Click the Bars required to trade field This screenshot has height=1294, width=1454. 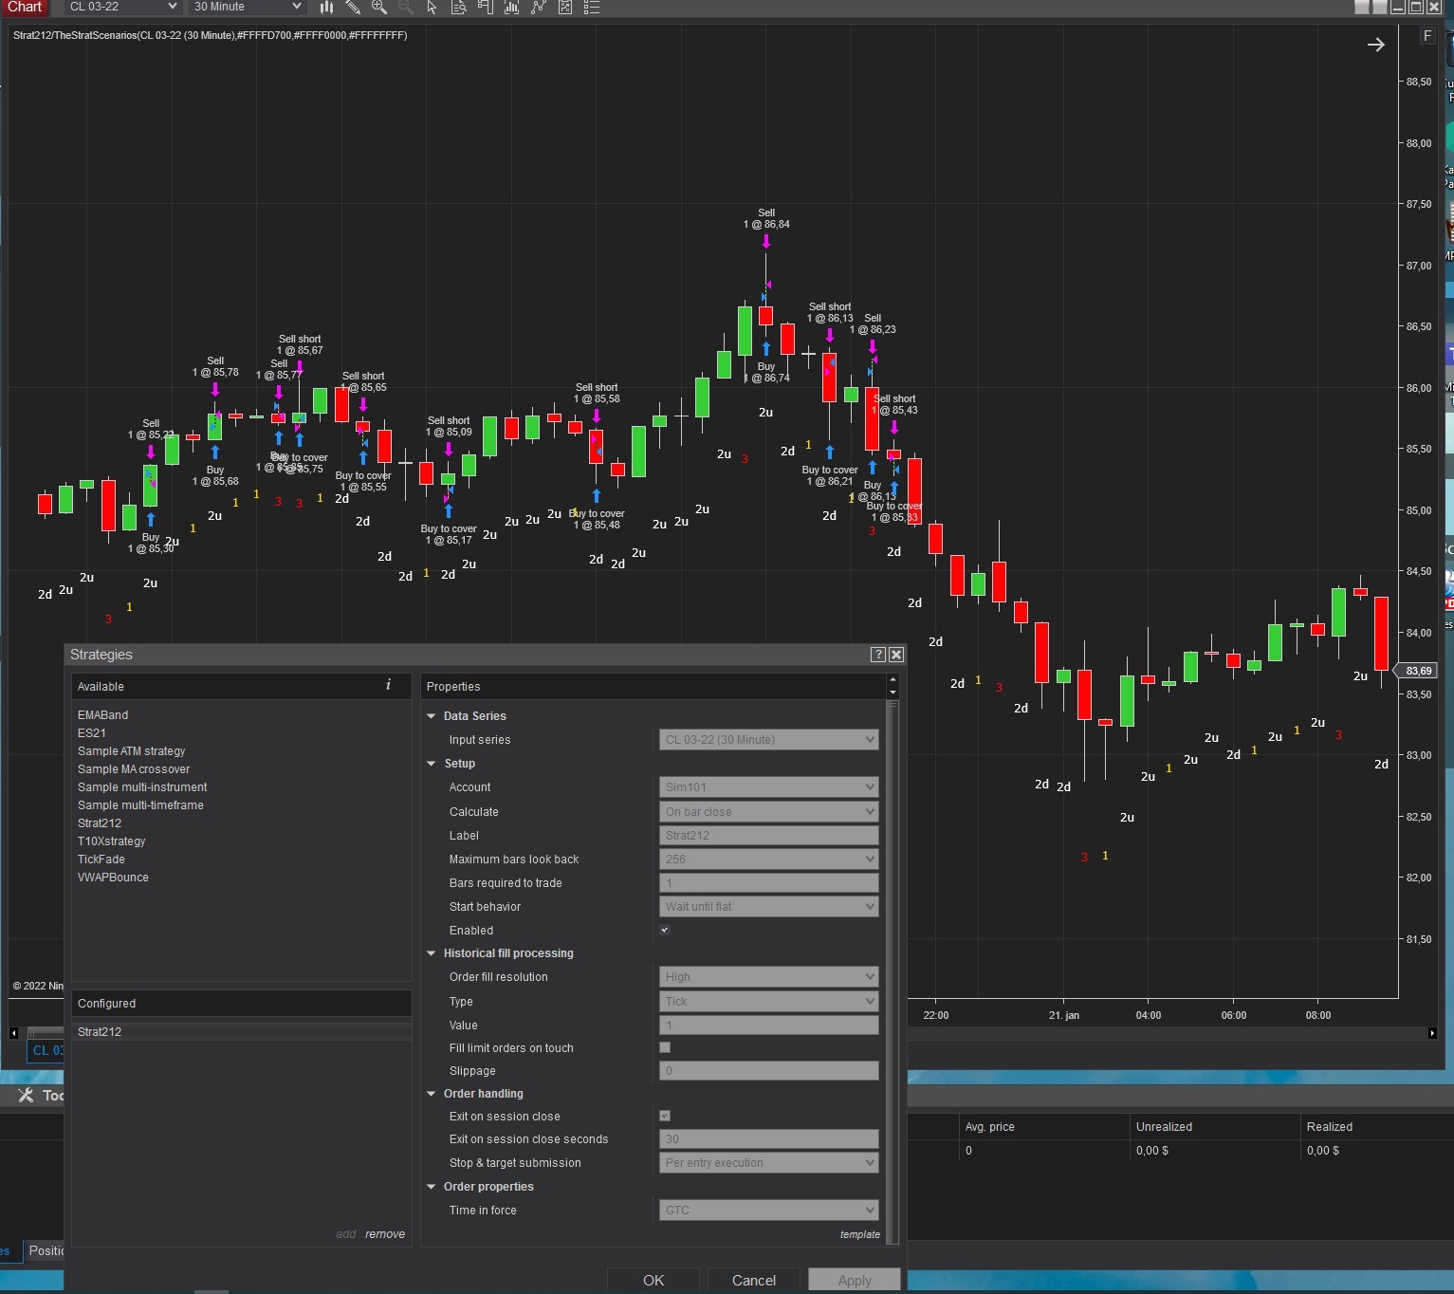pyautogui.click(x=768, y=883)
